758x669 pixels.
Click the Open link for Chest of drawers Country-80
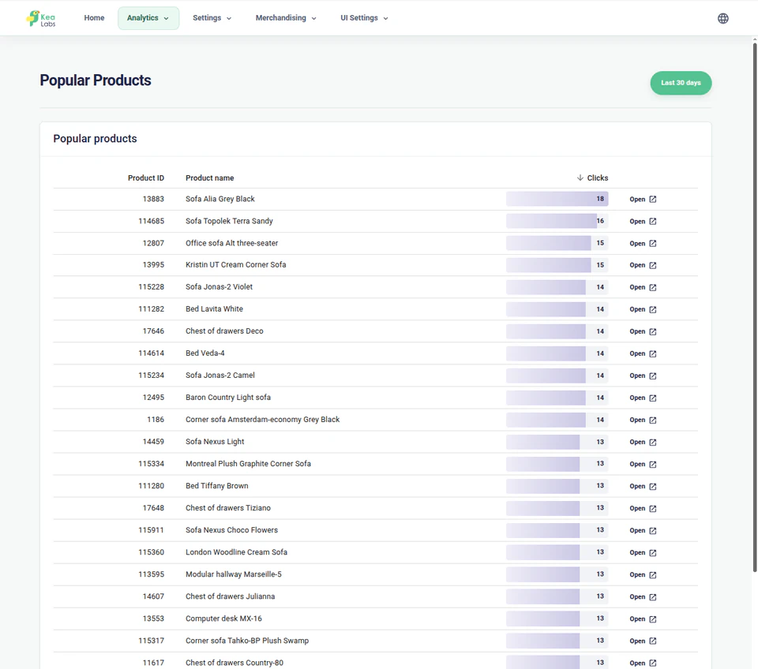pos(643,663)
